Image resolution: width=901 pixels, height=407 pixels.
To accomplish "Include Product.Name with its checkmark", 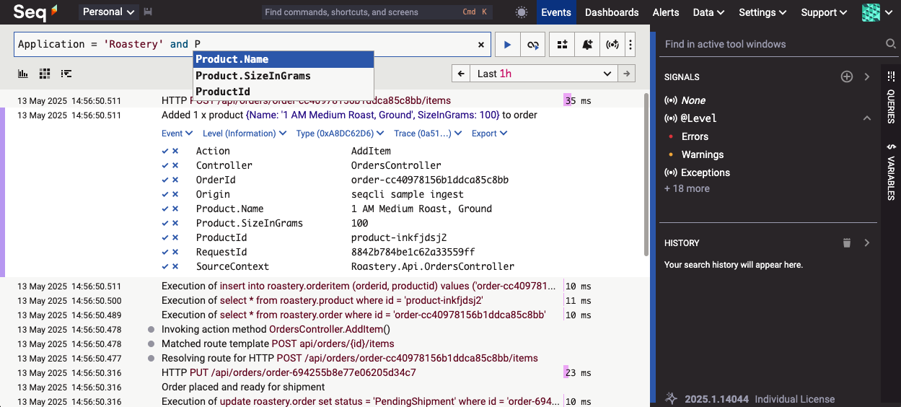I will [x=166, y=209].
